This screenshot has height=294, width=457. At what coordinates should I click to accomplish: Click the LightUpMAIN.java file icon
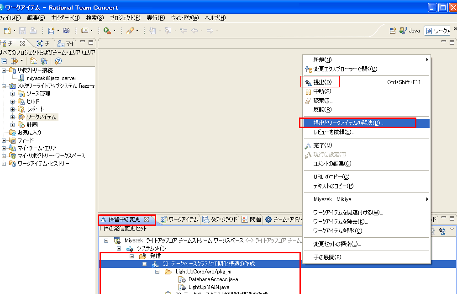(x=182, y=287)
